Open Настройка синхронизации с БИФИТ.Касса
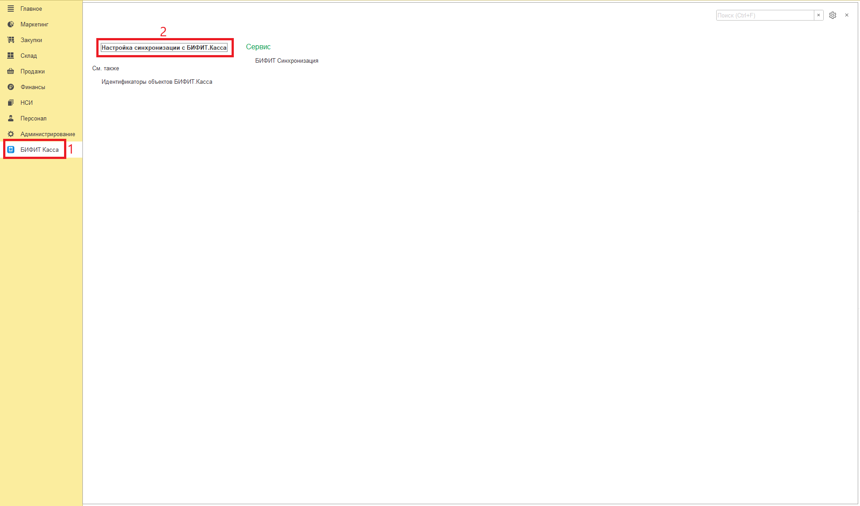Screen dimensions: 860x506 click(164, 48)
